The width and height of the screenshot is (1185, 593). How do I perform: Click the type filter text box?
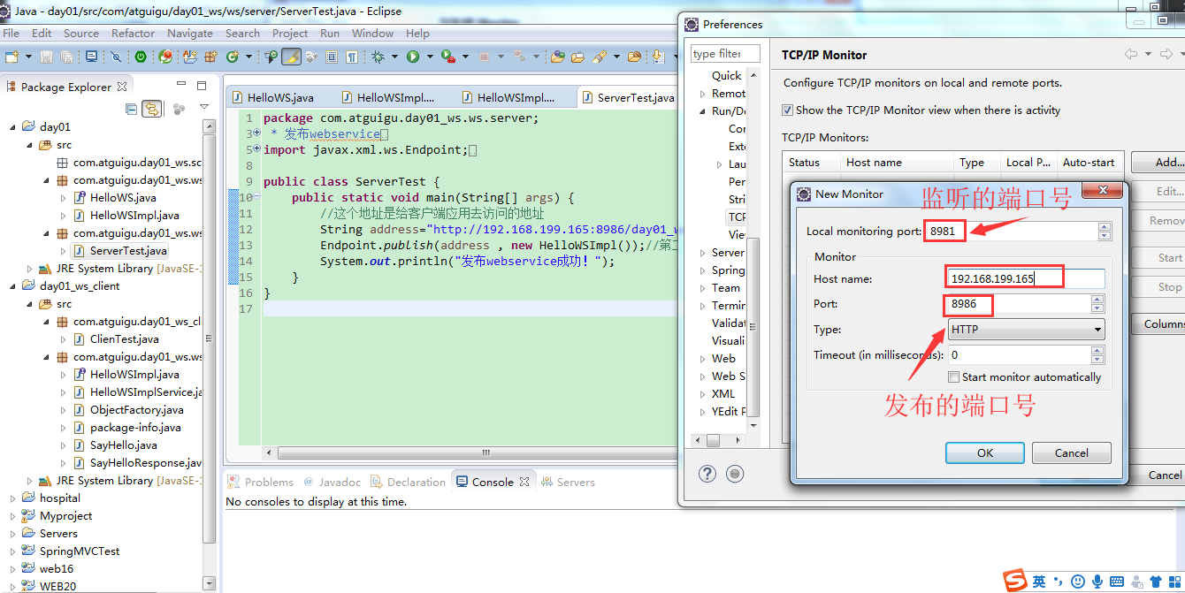[x=725, y=54]
